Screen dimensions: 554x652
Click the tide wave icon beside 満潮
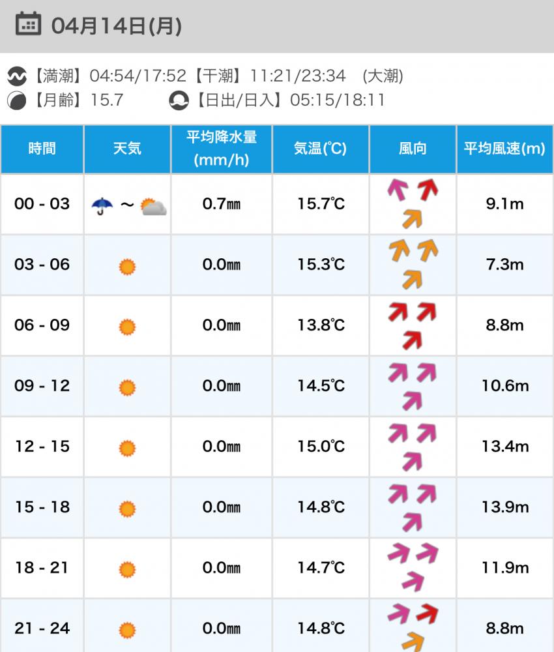16,76
